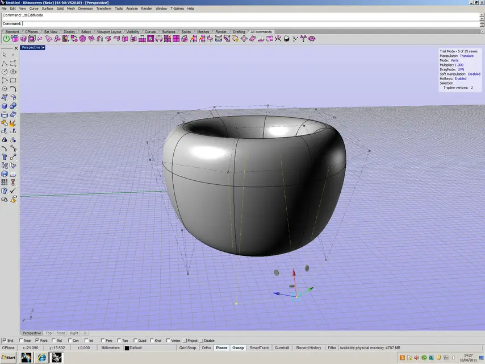Uncheck the End object snap checkbox

[x=5, y=341]
